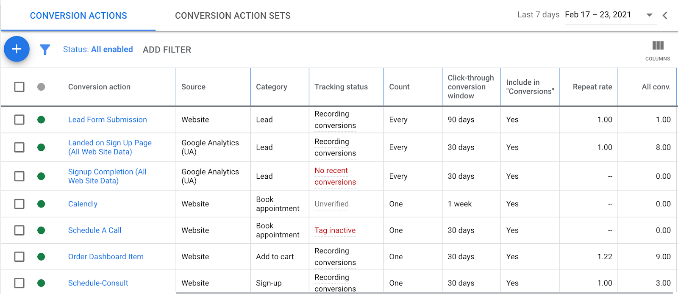Click the gray status dot in header
The image size is (678, 294).
(x=41, y=87)
